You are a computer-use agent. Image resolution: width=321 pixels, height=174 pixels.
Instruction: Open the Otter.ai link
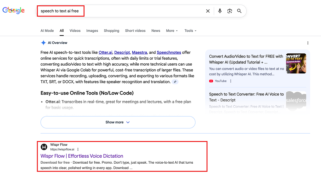[105, 52]
